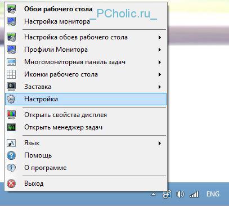Screen dimensions: 229x206
Task: Open the Язык menu entry
Action: pos(86,143)
